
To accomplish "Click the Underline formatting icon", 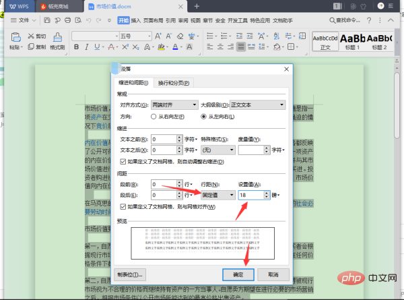I will coord(97,47).
